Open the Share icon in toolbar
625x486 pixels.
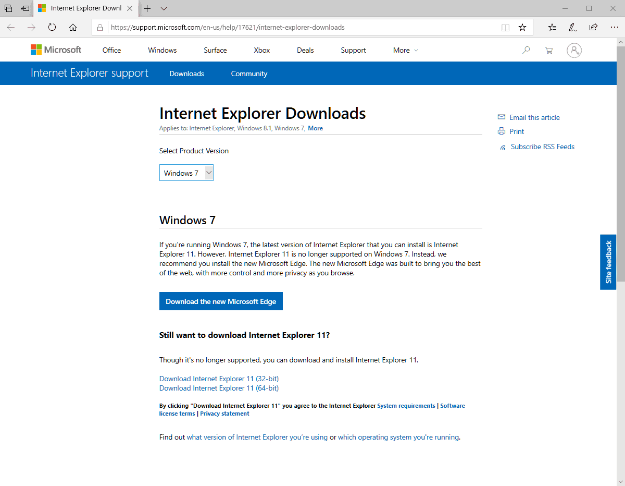coord(593,27)
